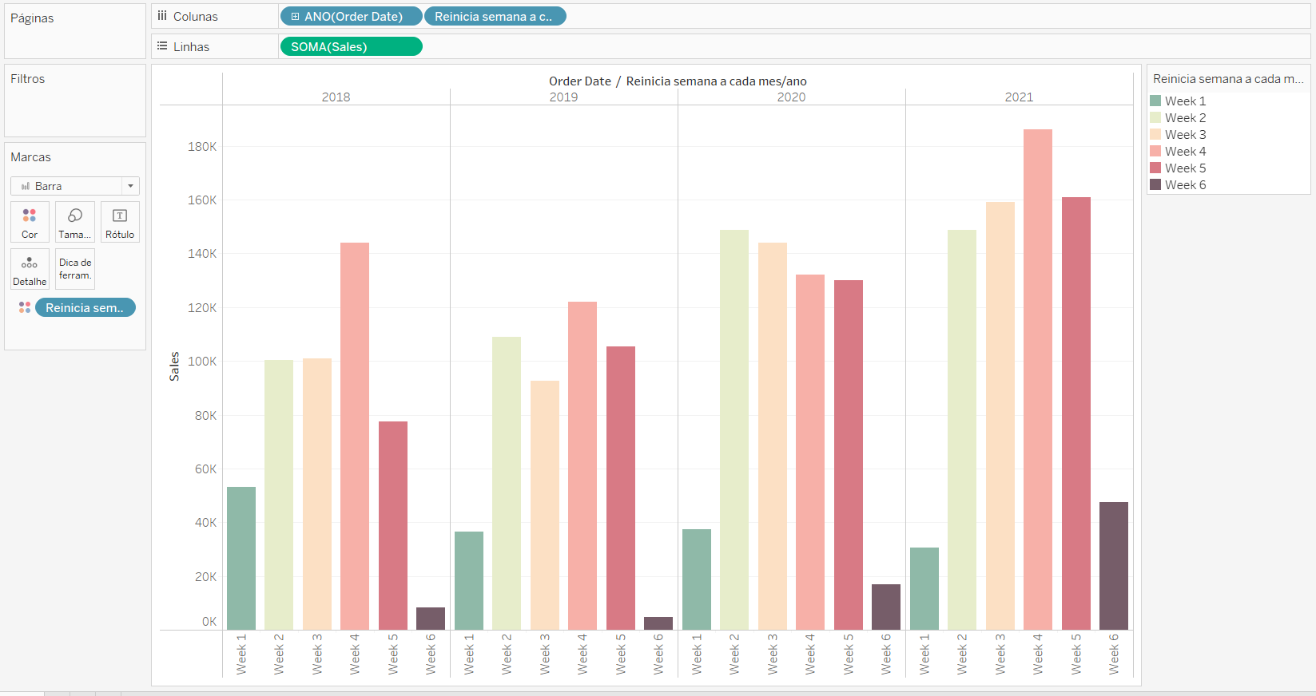
Task: Click the 2019 year column header
Action: [x=563, y=97]
